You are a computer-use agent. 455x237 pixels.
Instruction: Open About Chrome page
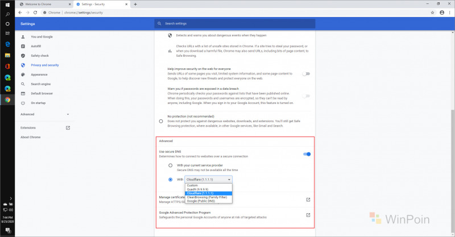31,137
